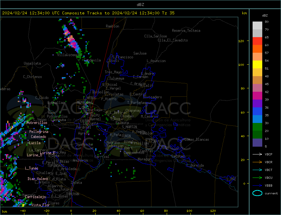Click the cyan VBCT arrow in legend
The width and height of the screenshot is (281, 215).
(x=257, y=170)
